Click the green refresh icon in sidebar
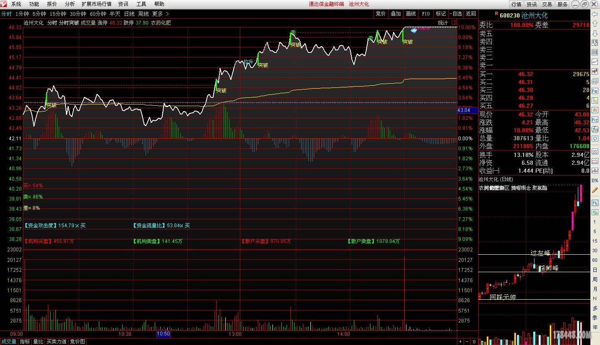The width and height of the screenshot is (600, 345). pyautogui.click(x=595, y=212)
